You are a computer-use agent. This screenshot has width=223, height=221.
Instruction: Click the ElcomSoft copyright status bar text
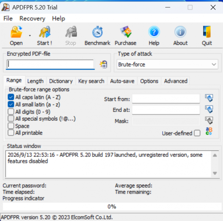click(x=57, y=217)
